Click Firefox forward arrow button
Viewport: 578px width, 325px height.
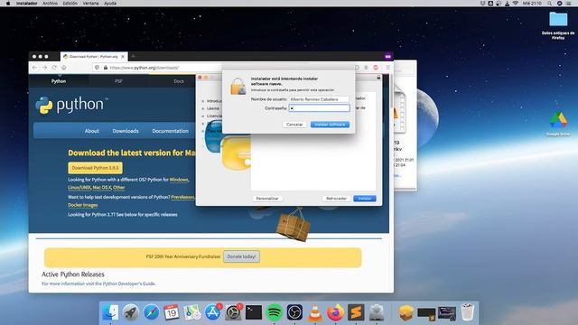[44, 68]
